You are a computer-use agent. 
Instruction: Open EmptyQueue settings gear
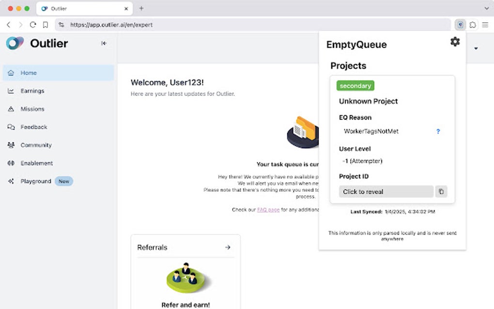(455, 42)
